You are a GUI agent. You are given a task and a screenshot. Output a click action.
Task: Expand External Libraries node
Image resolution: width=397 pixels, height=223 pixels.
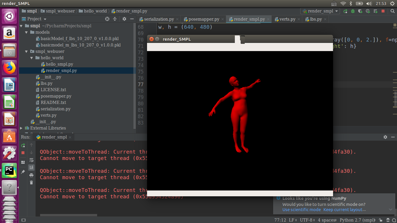click(21, 128)
